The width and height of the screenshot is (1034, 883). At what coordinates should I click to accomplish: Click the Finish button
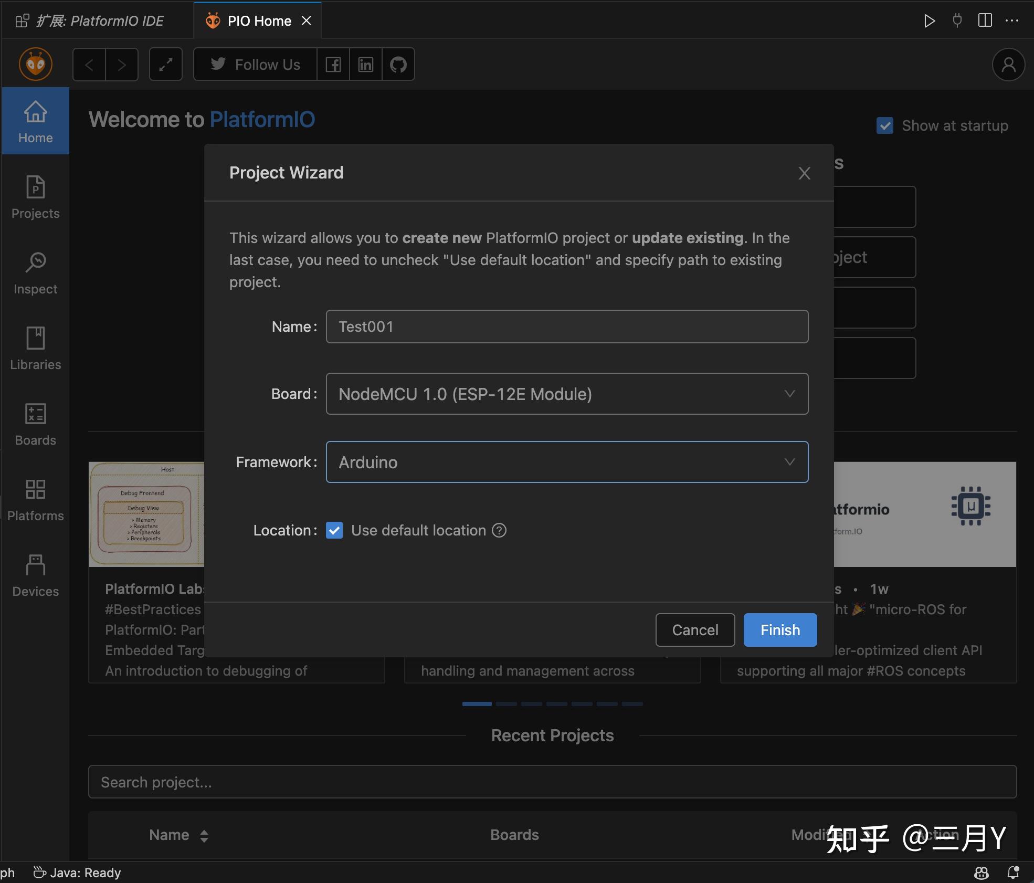point(779,629)
